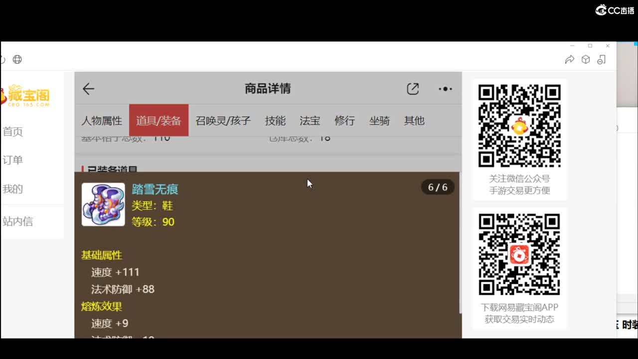The height and width of the screenshot is (359, 638).
Task: Click the 藏宝阁 APP download QR code
Action: [x=519, y=254]
